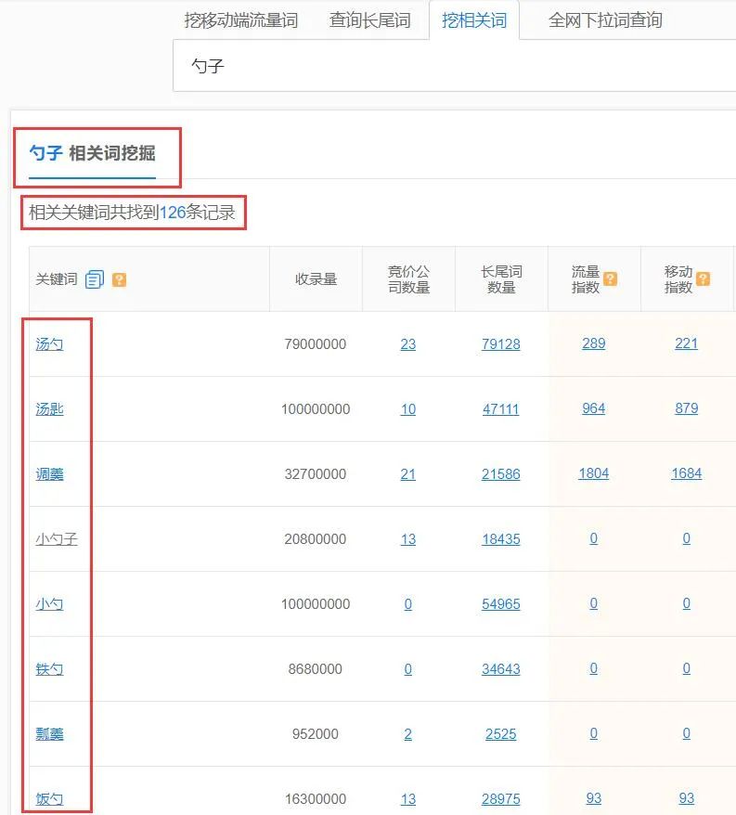This screenshot has width=736, height=815.
Task: Select the 挖相关词 tab
Action: coord(474,20)
